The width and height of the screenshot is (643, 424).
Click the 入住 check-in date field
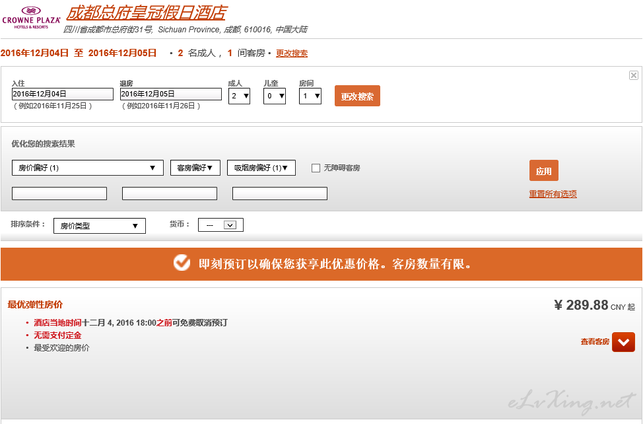(62, 94)
